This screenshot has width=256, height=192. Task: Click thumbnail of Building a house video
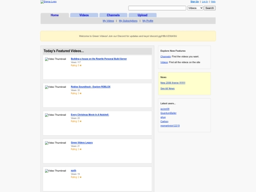click(x=55, y=59)
